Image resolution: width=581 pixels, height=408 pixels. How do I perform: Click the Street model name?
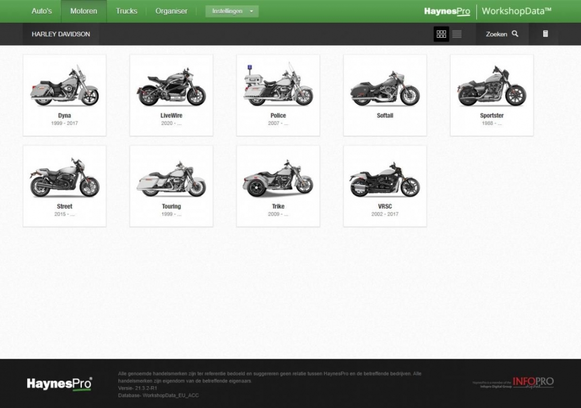64,206
